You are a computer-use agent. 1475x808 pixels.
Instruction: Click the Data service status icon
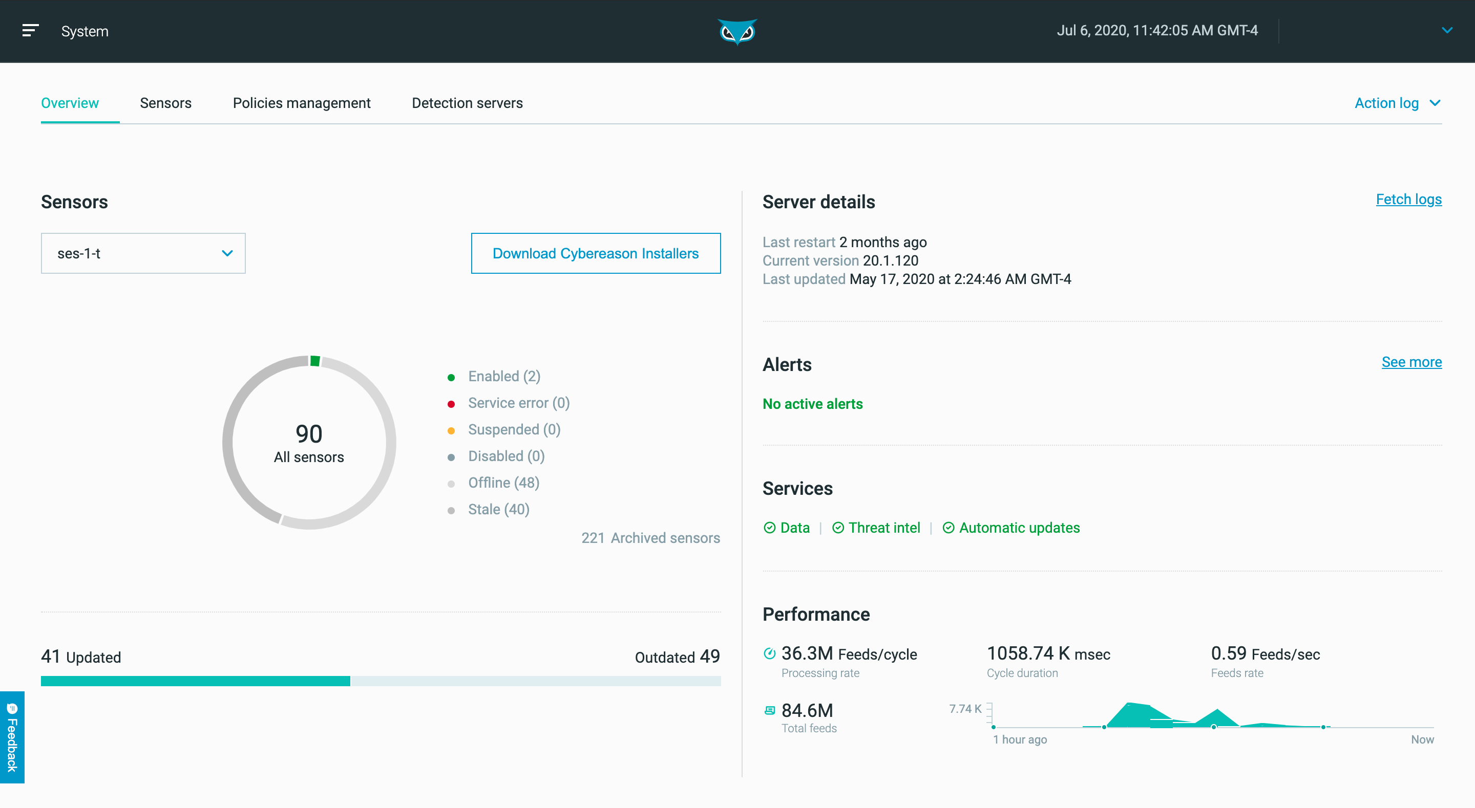(770, 528)
